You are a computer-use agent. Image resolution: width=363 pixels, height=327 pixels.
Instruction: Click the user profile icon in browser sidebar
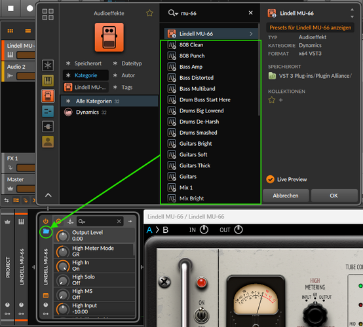(x=48, y=142)
